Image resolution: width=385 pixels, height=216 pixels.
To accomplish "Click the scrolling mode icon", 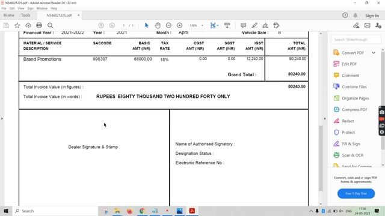I will tap(227, 25).
